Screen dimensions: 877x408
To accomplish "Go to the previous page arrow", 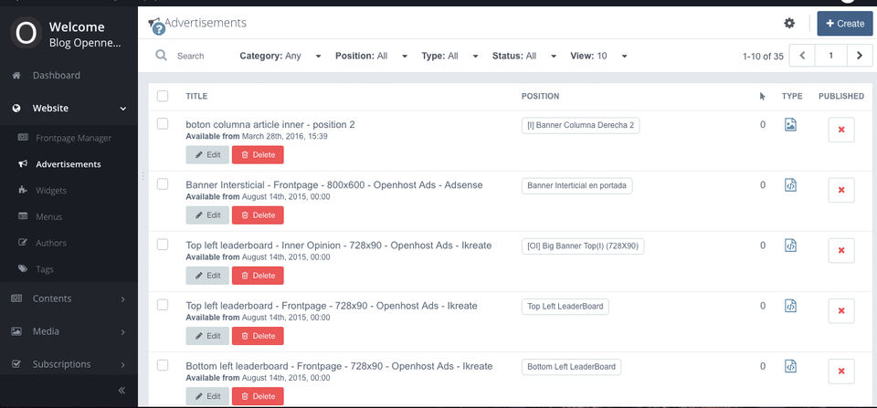I will click(802, 56).
